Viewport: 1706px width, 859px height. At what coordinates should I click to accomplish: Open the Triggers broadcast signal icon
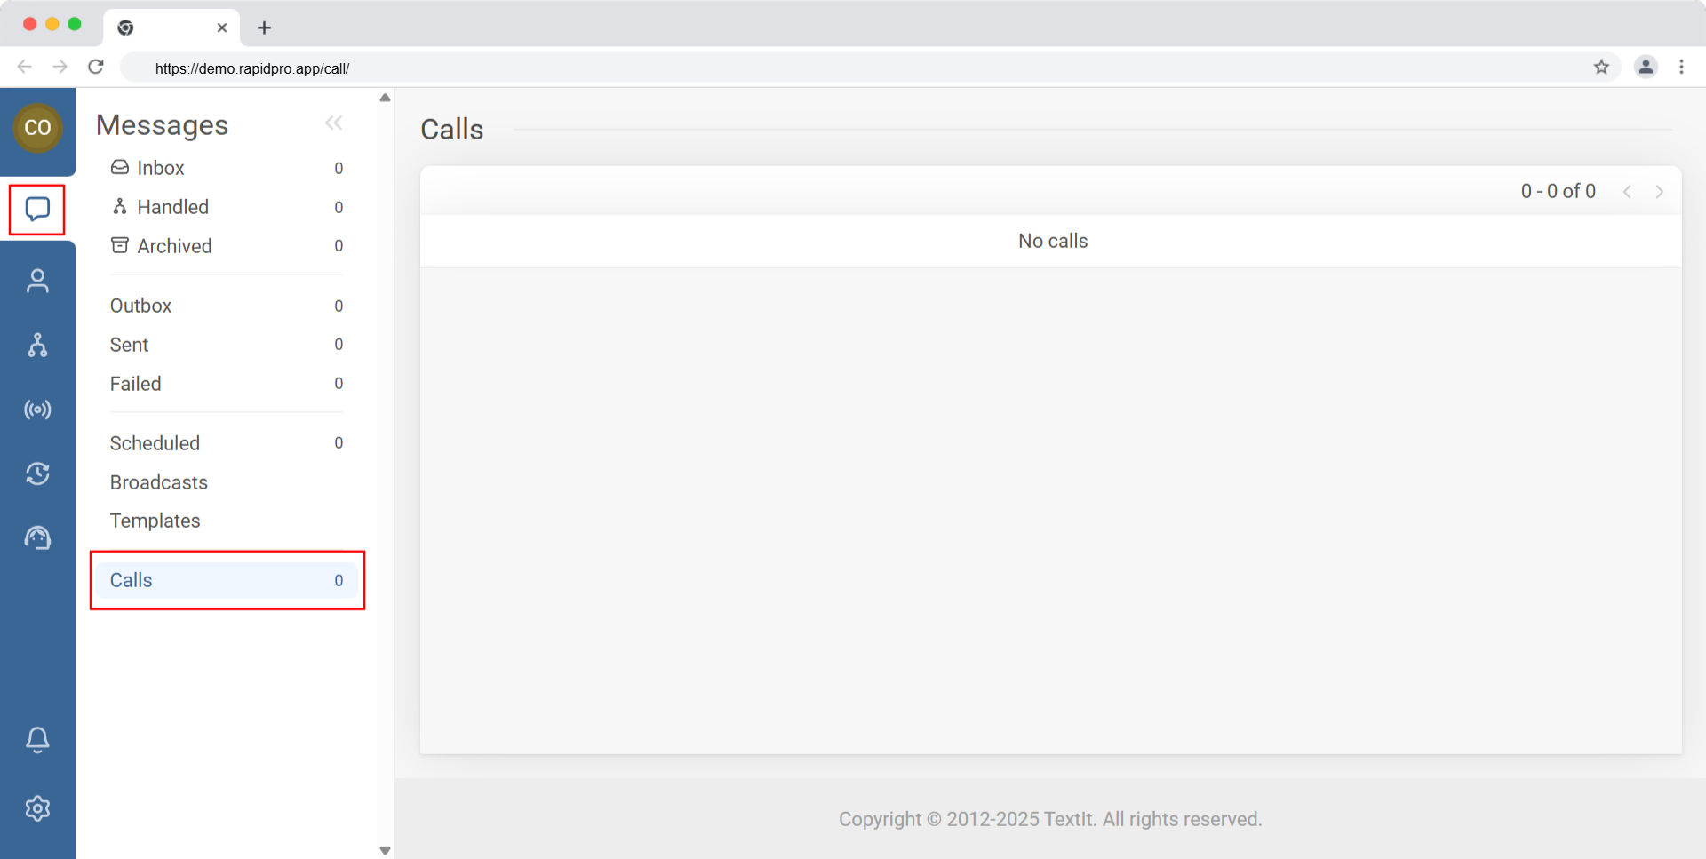pos(37,410)
